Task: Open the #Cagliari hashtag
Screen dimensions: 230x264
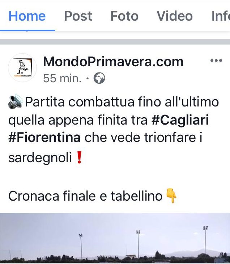Action: click(180, 120)
